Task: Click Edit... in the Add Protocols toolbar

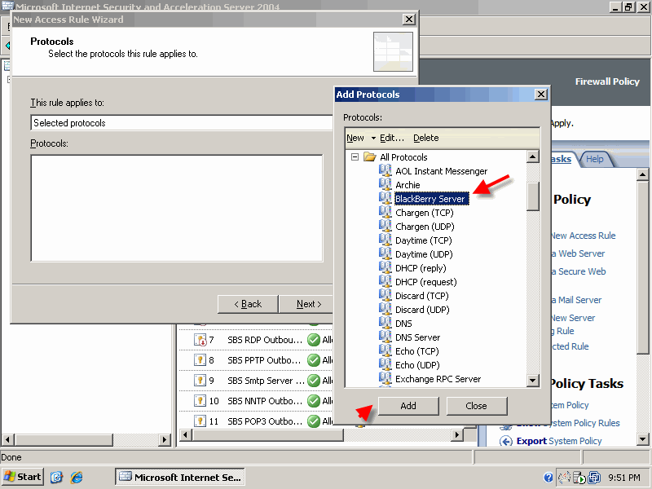Action: 392,138
